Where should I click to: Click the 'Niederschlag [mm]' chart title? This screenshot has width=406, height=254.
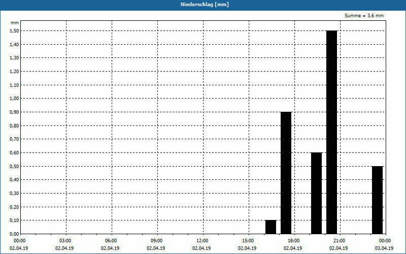coord(205,5)
